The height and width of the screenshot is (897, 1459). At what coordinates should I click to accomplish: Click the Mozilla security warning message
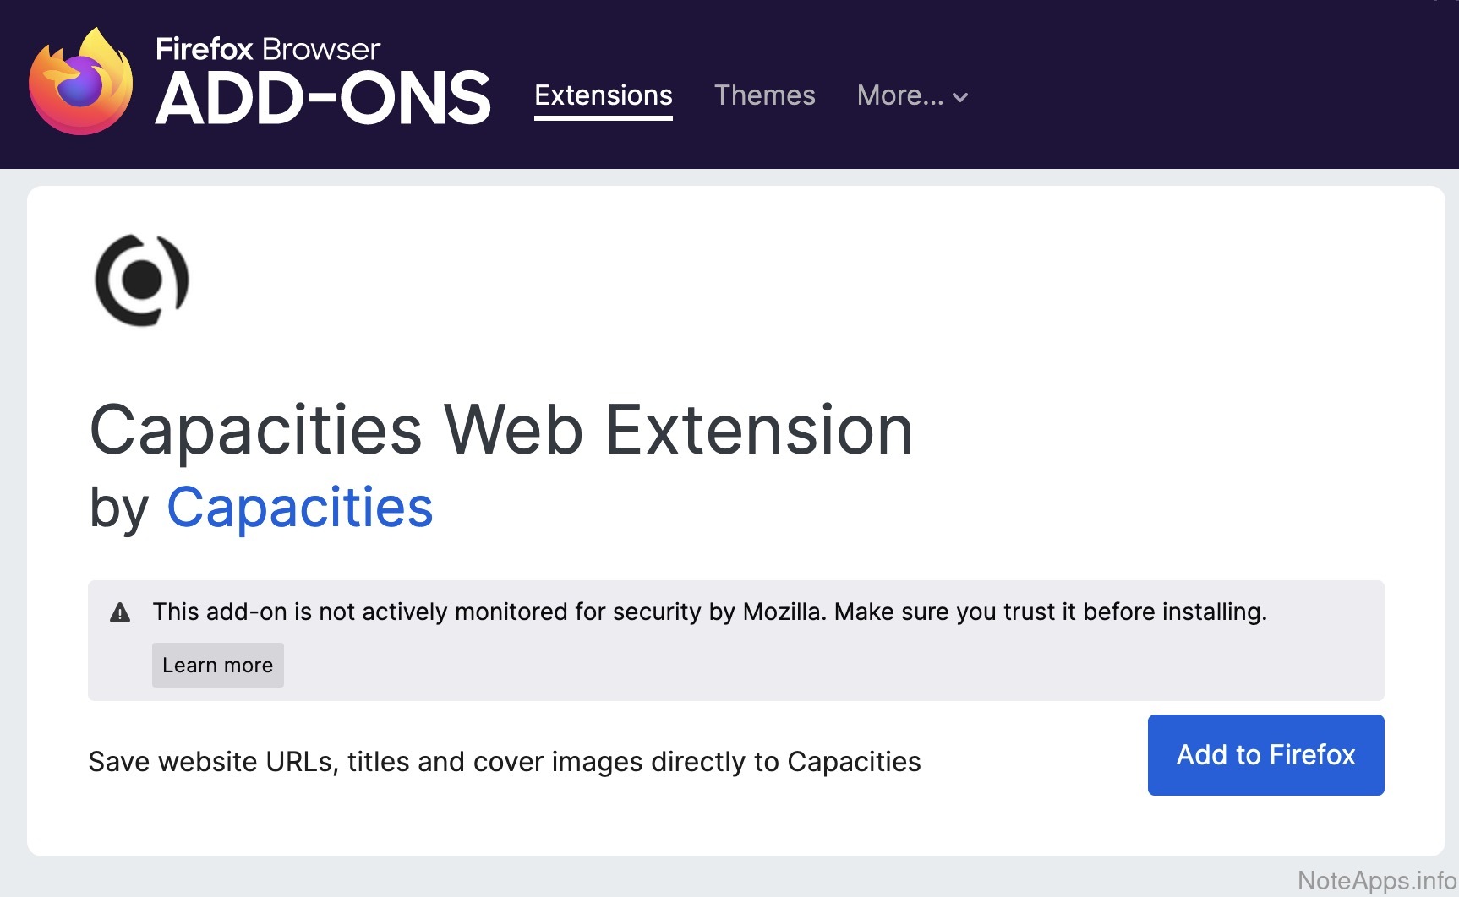pos(709,612)
